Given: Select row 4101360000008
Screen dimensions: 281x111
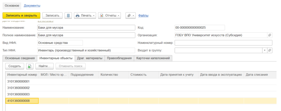Looking at the screenshot, I should [x=141, y=101].
